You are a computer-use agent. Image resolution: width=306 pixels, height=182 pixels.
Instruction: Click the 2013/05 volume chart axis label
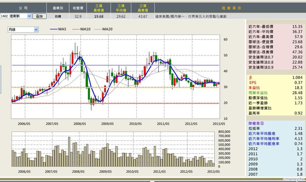pos(213,172)
